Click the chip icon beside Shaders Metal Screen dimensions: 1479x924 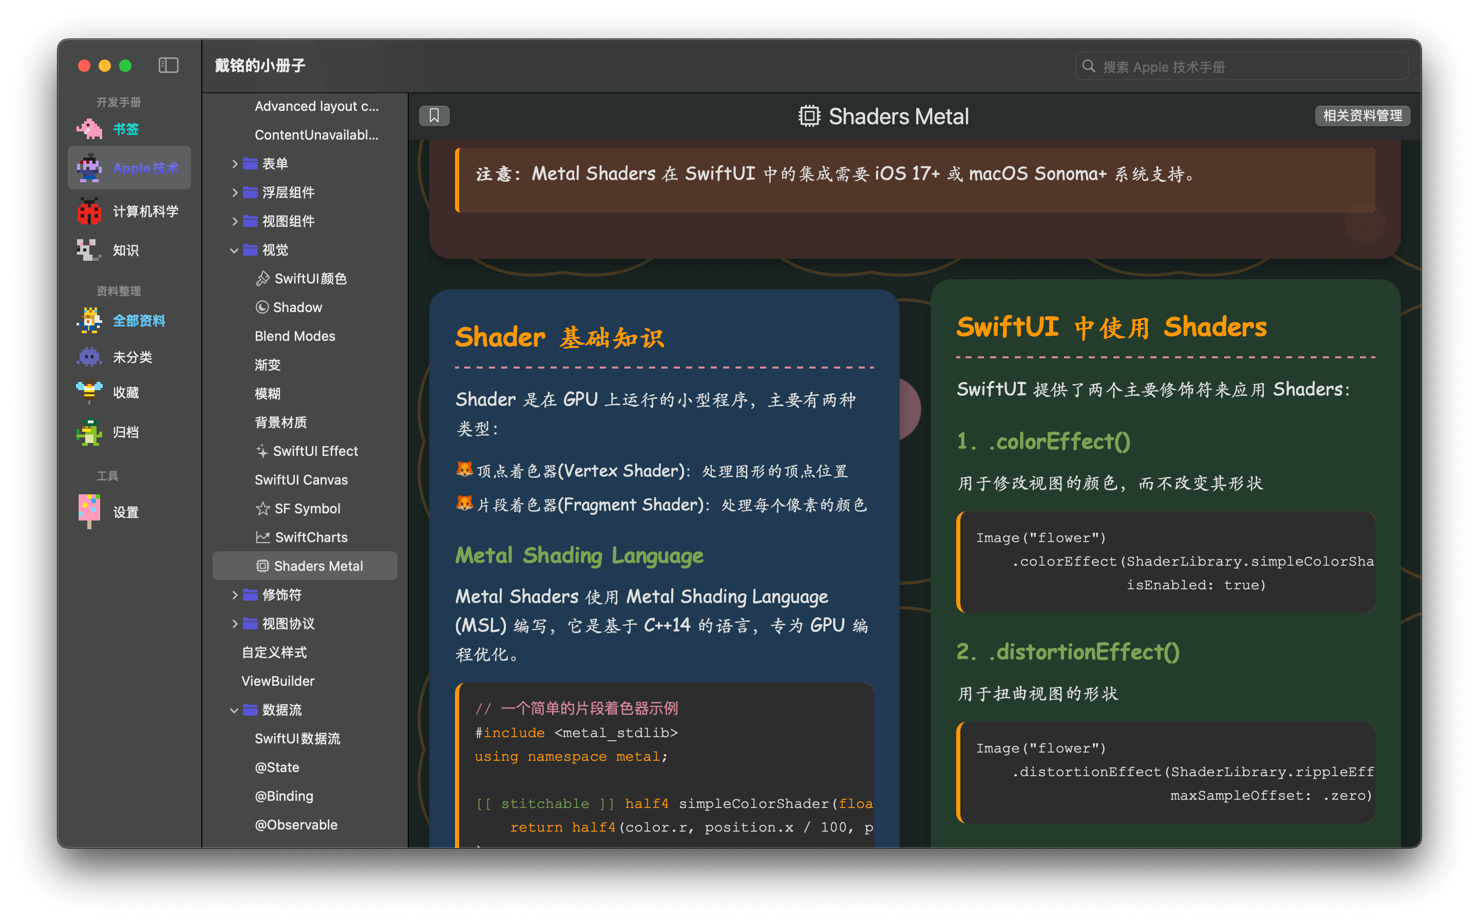coord(262,566)
